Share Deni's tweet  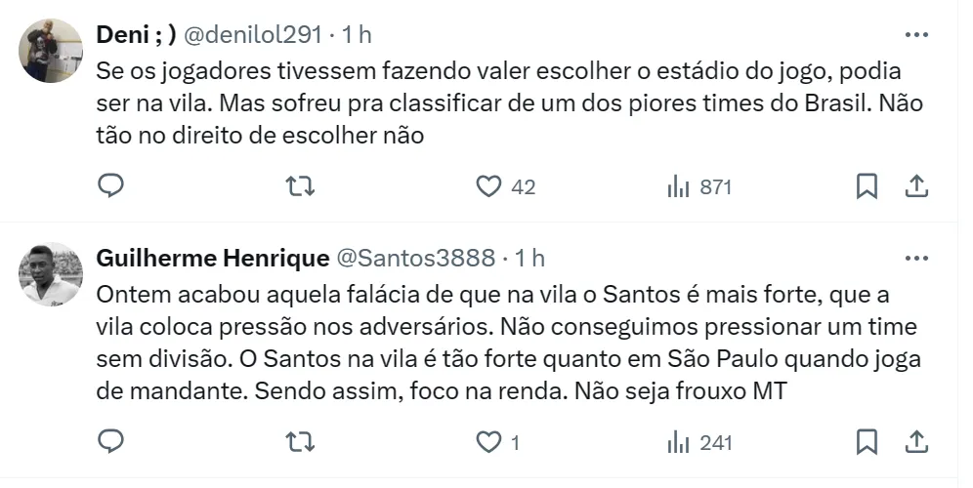point(916,185)
